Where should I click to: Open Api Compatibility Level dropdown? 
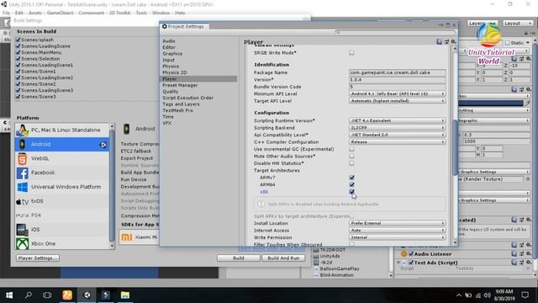tap(398, 135)
